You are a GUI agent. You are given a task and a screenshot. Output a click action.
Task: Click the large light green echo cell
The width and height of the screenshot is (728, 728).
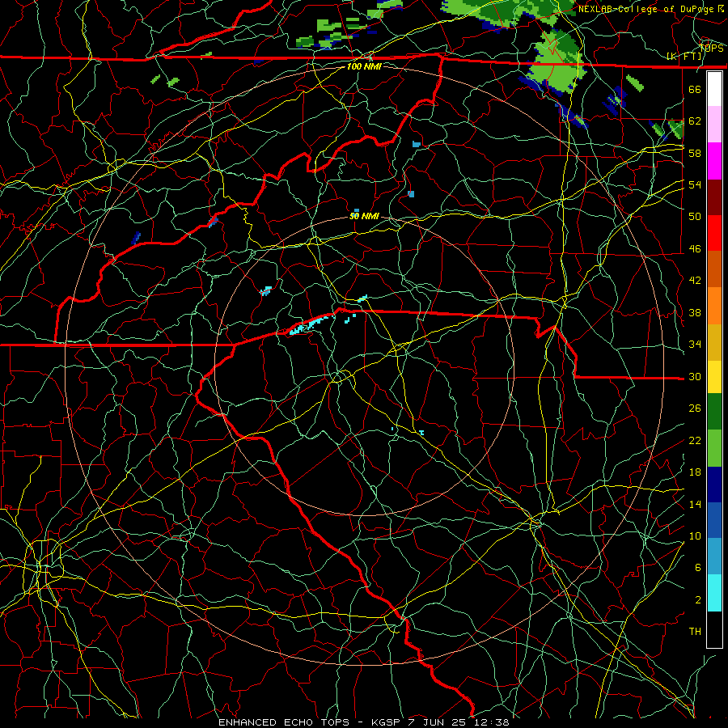click(557, 61)
